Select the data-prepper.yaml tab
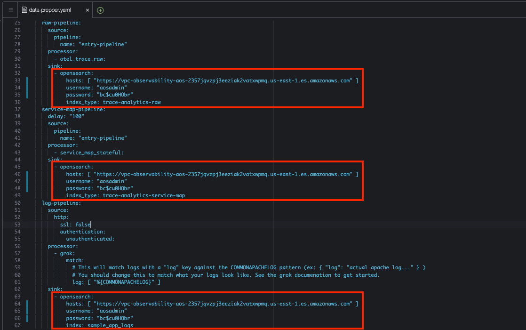 point(50,10)
